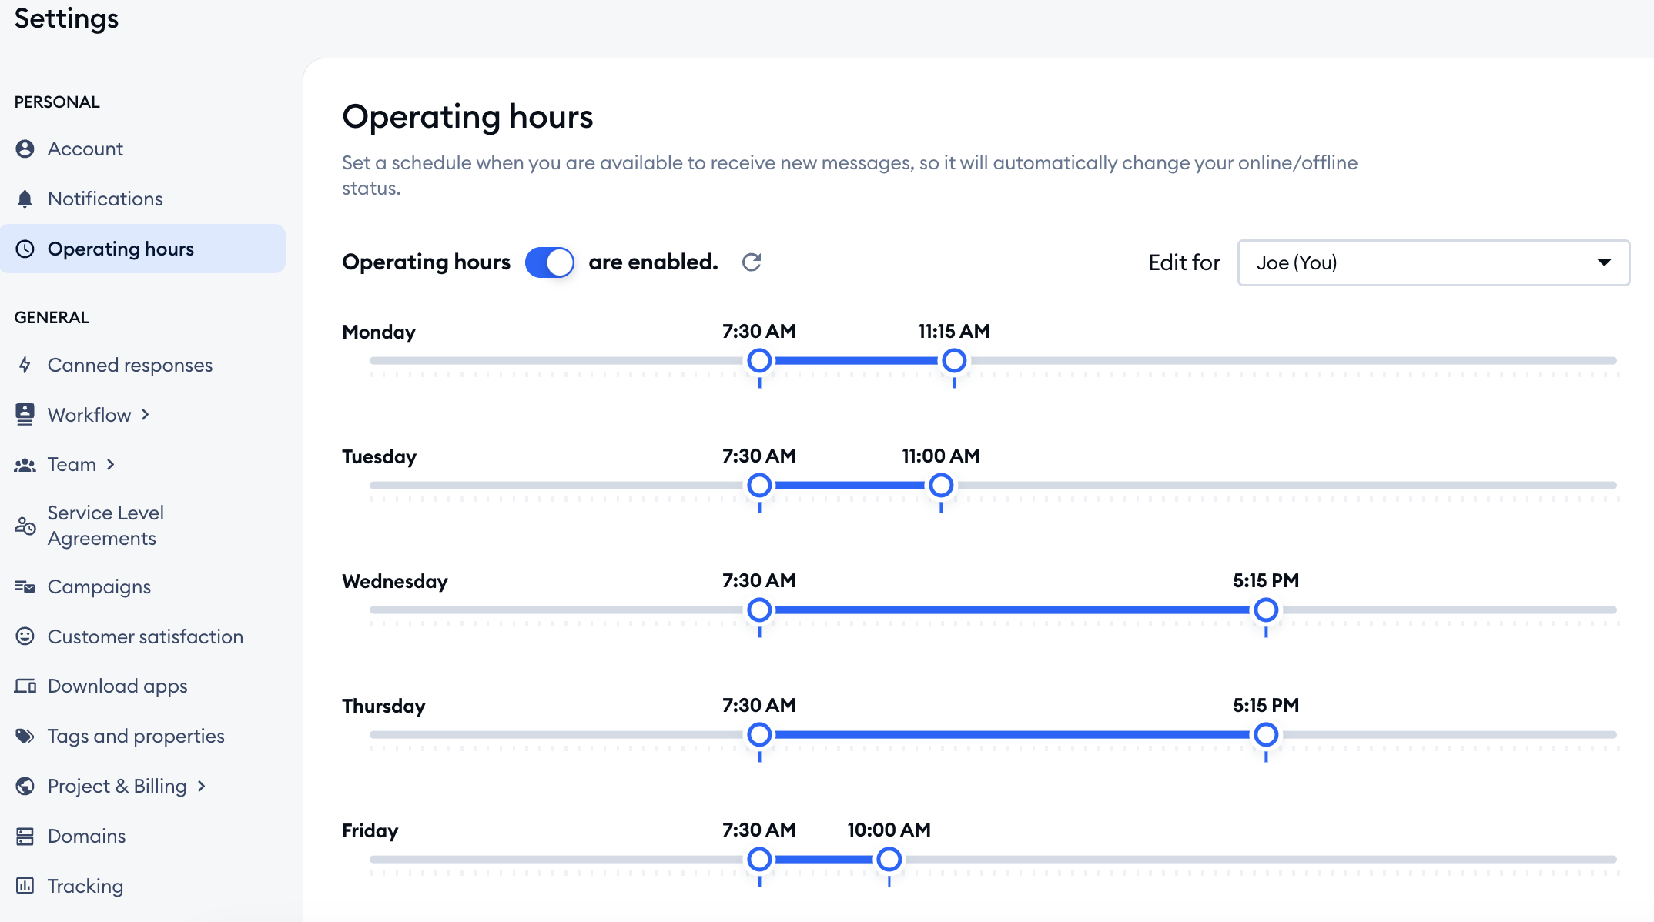Click Monday's 11:15 AM slider handle

point(954,359)
